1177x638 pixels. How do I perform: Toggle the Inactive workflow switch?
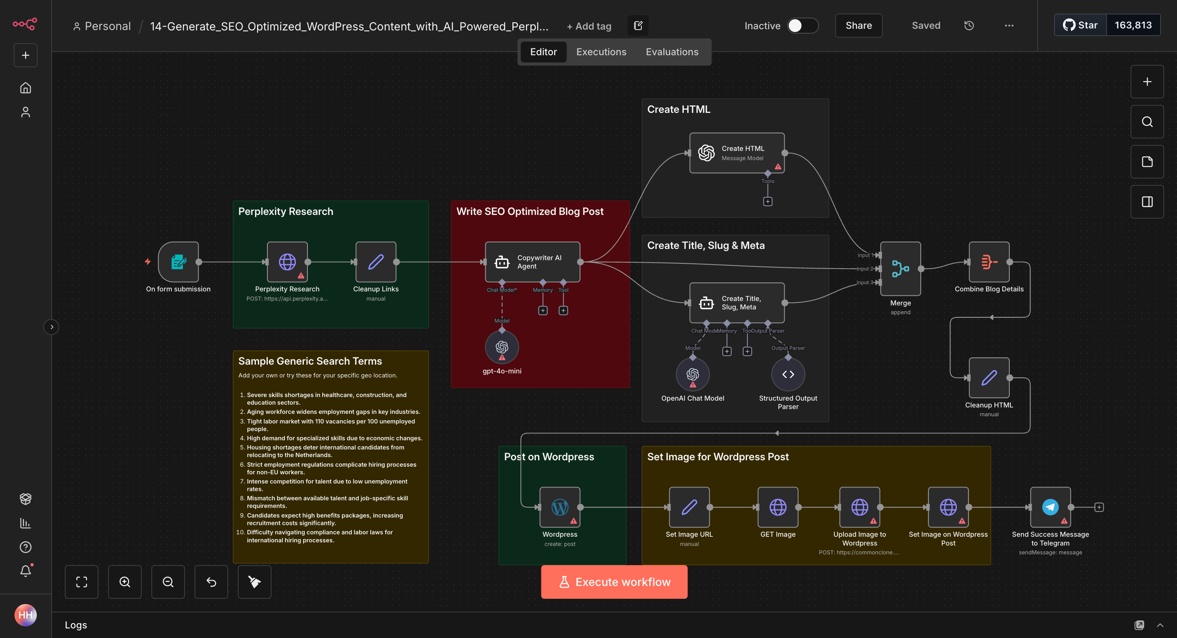click(x=802, y=26)
